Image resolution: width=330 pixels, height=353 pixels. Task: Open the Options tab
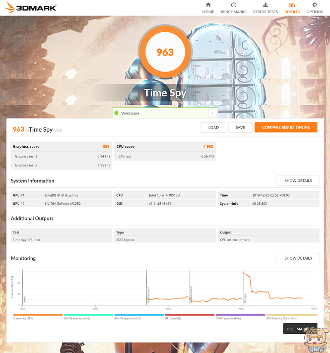pyautogui.click(x=315, y=8)
